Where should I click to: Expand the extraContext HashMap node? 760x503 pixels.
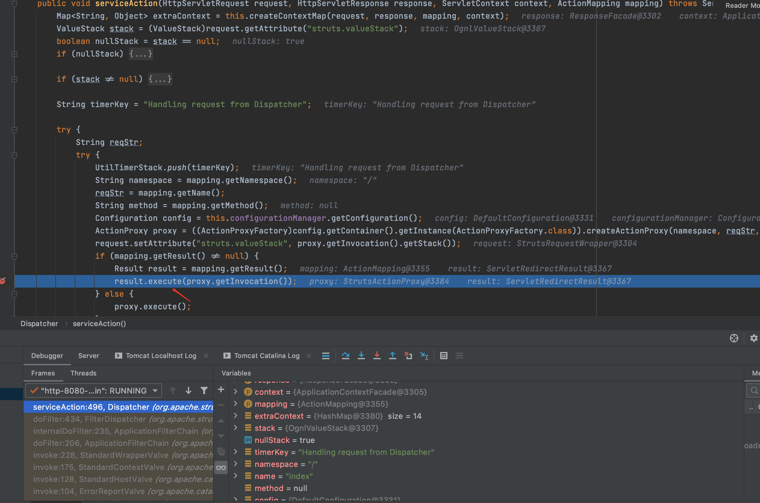coord(236,416)
